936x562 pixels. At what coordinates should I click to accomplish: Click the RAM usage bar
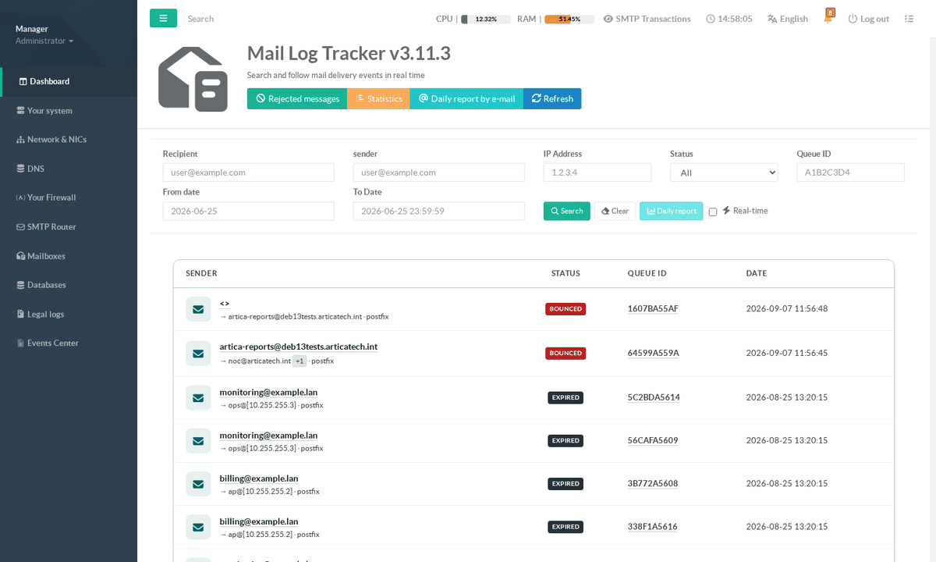coord(569,19)
